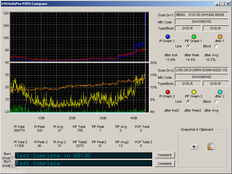Click the yellow PIF Graph 2 circle

(194, 92)
